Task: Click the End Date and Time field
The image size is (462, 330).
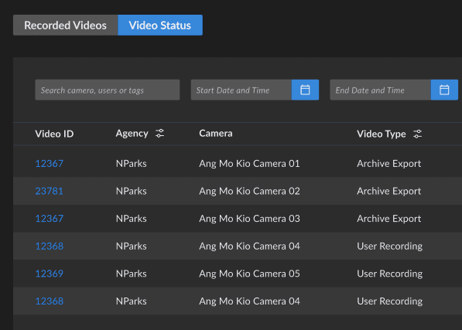Action: point(381,90)
